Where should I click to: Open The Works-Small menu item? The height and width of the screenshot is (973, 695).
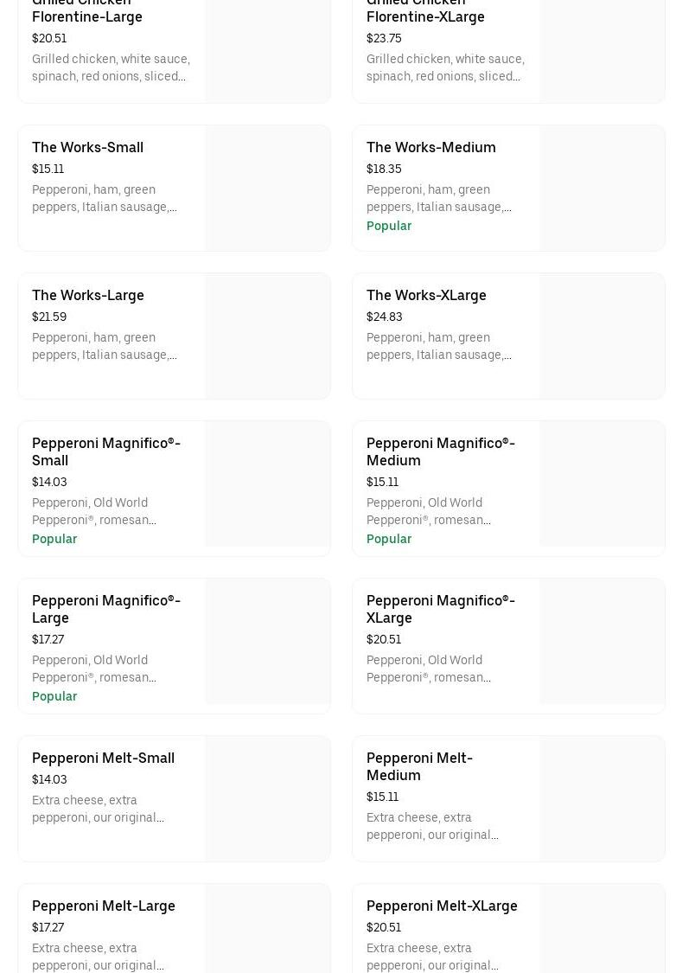click(x=87, y=148)
